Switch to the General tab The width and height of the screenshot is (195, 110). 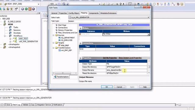click(x=54, y=13)
